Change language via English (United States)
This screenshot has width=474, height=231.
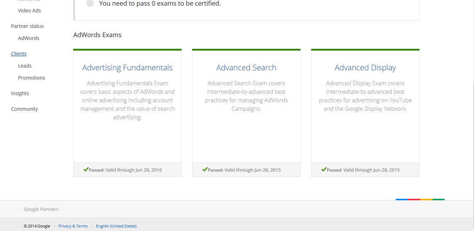(x=116, y=226)
